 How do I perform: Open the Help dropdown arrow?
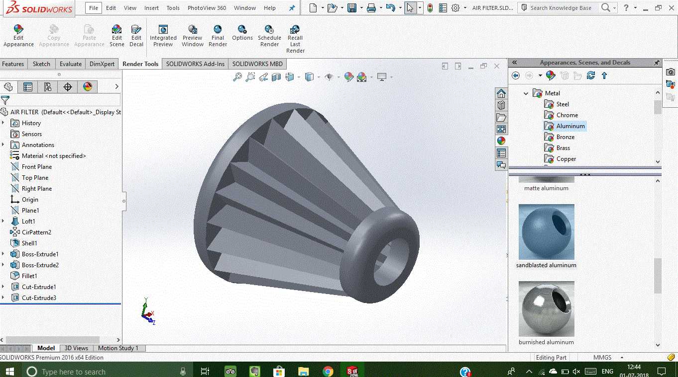pyautogui.click(x=636, y=8)
